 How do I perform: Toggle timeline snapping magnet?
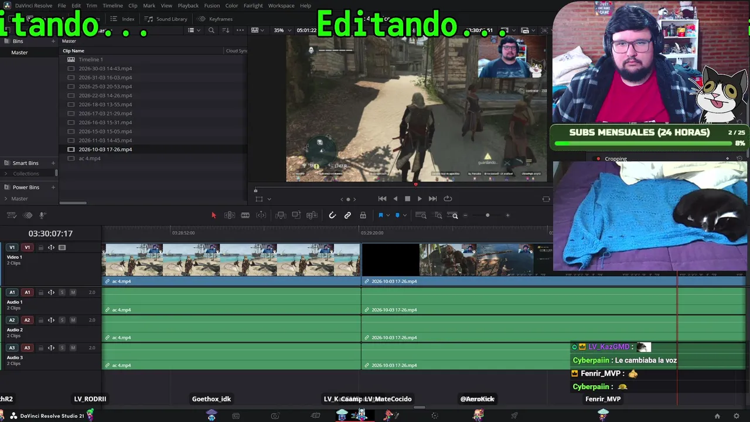coord(332,215)
